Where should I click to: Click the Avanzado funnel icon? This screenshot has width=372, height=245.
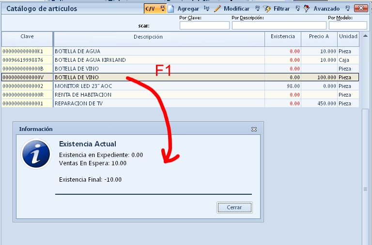(306, 9)
